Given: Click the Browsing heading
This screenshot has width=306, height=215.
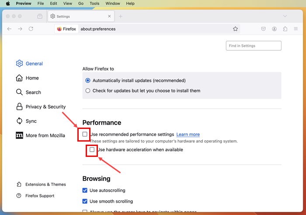Looking at the screenshot, I should click(96, 179).
